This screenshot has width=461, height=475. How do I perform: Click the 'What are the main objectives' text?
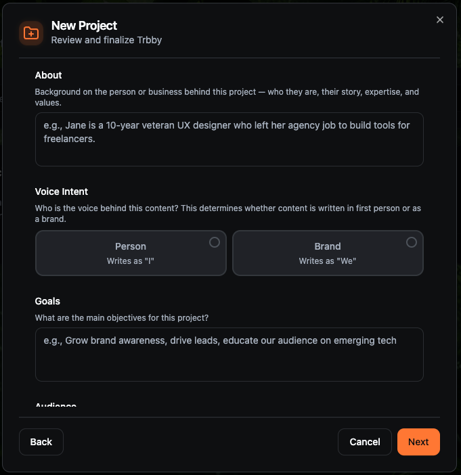tap(122, 318)
